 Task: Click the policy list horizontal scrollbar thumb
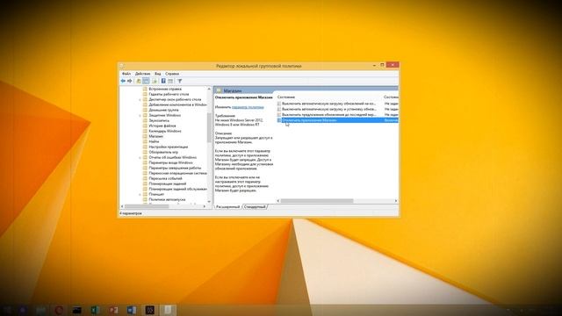[x=317, y=201]
